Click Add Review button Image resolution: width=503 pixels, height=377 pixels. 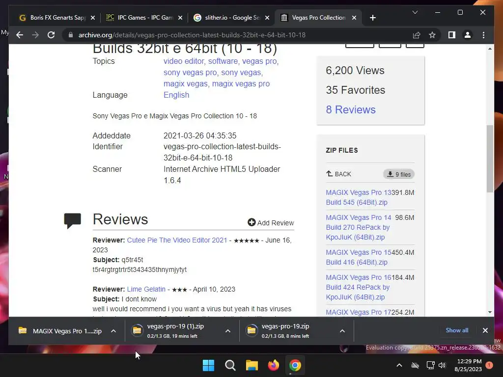(x=271, y=223)
